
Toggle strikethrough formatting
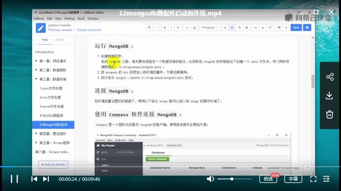tap(178, 28)
